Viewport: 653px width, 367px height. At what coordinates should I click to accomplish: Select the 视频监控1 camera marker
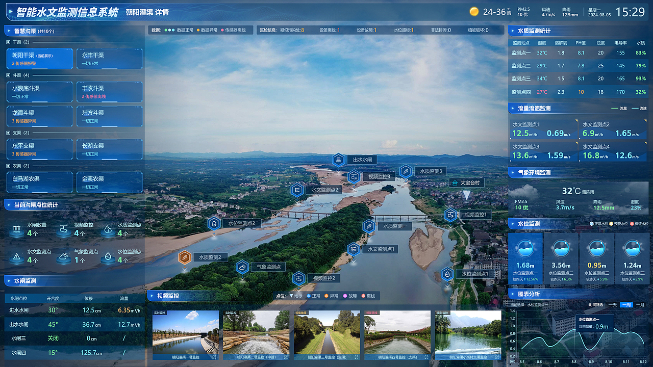tap(450, 215)
